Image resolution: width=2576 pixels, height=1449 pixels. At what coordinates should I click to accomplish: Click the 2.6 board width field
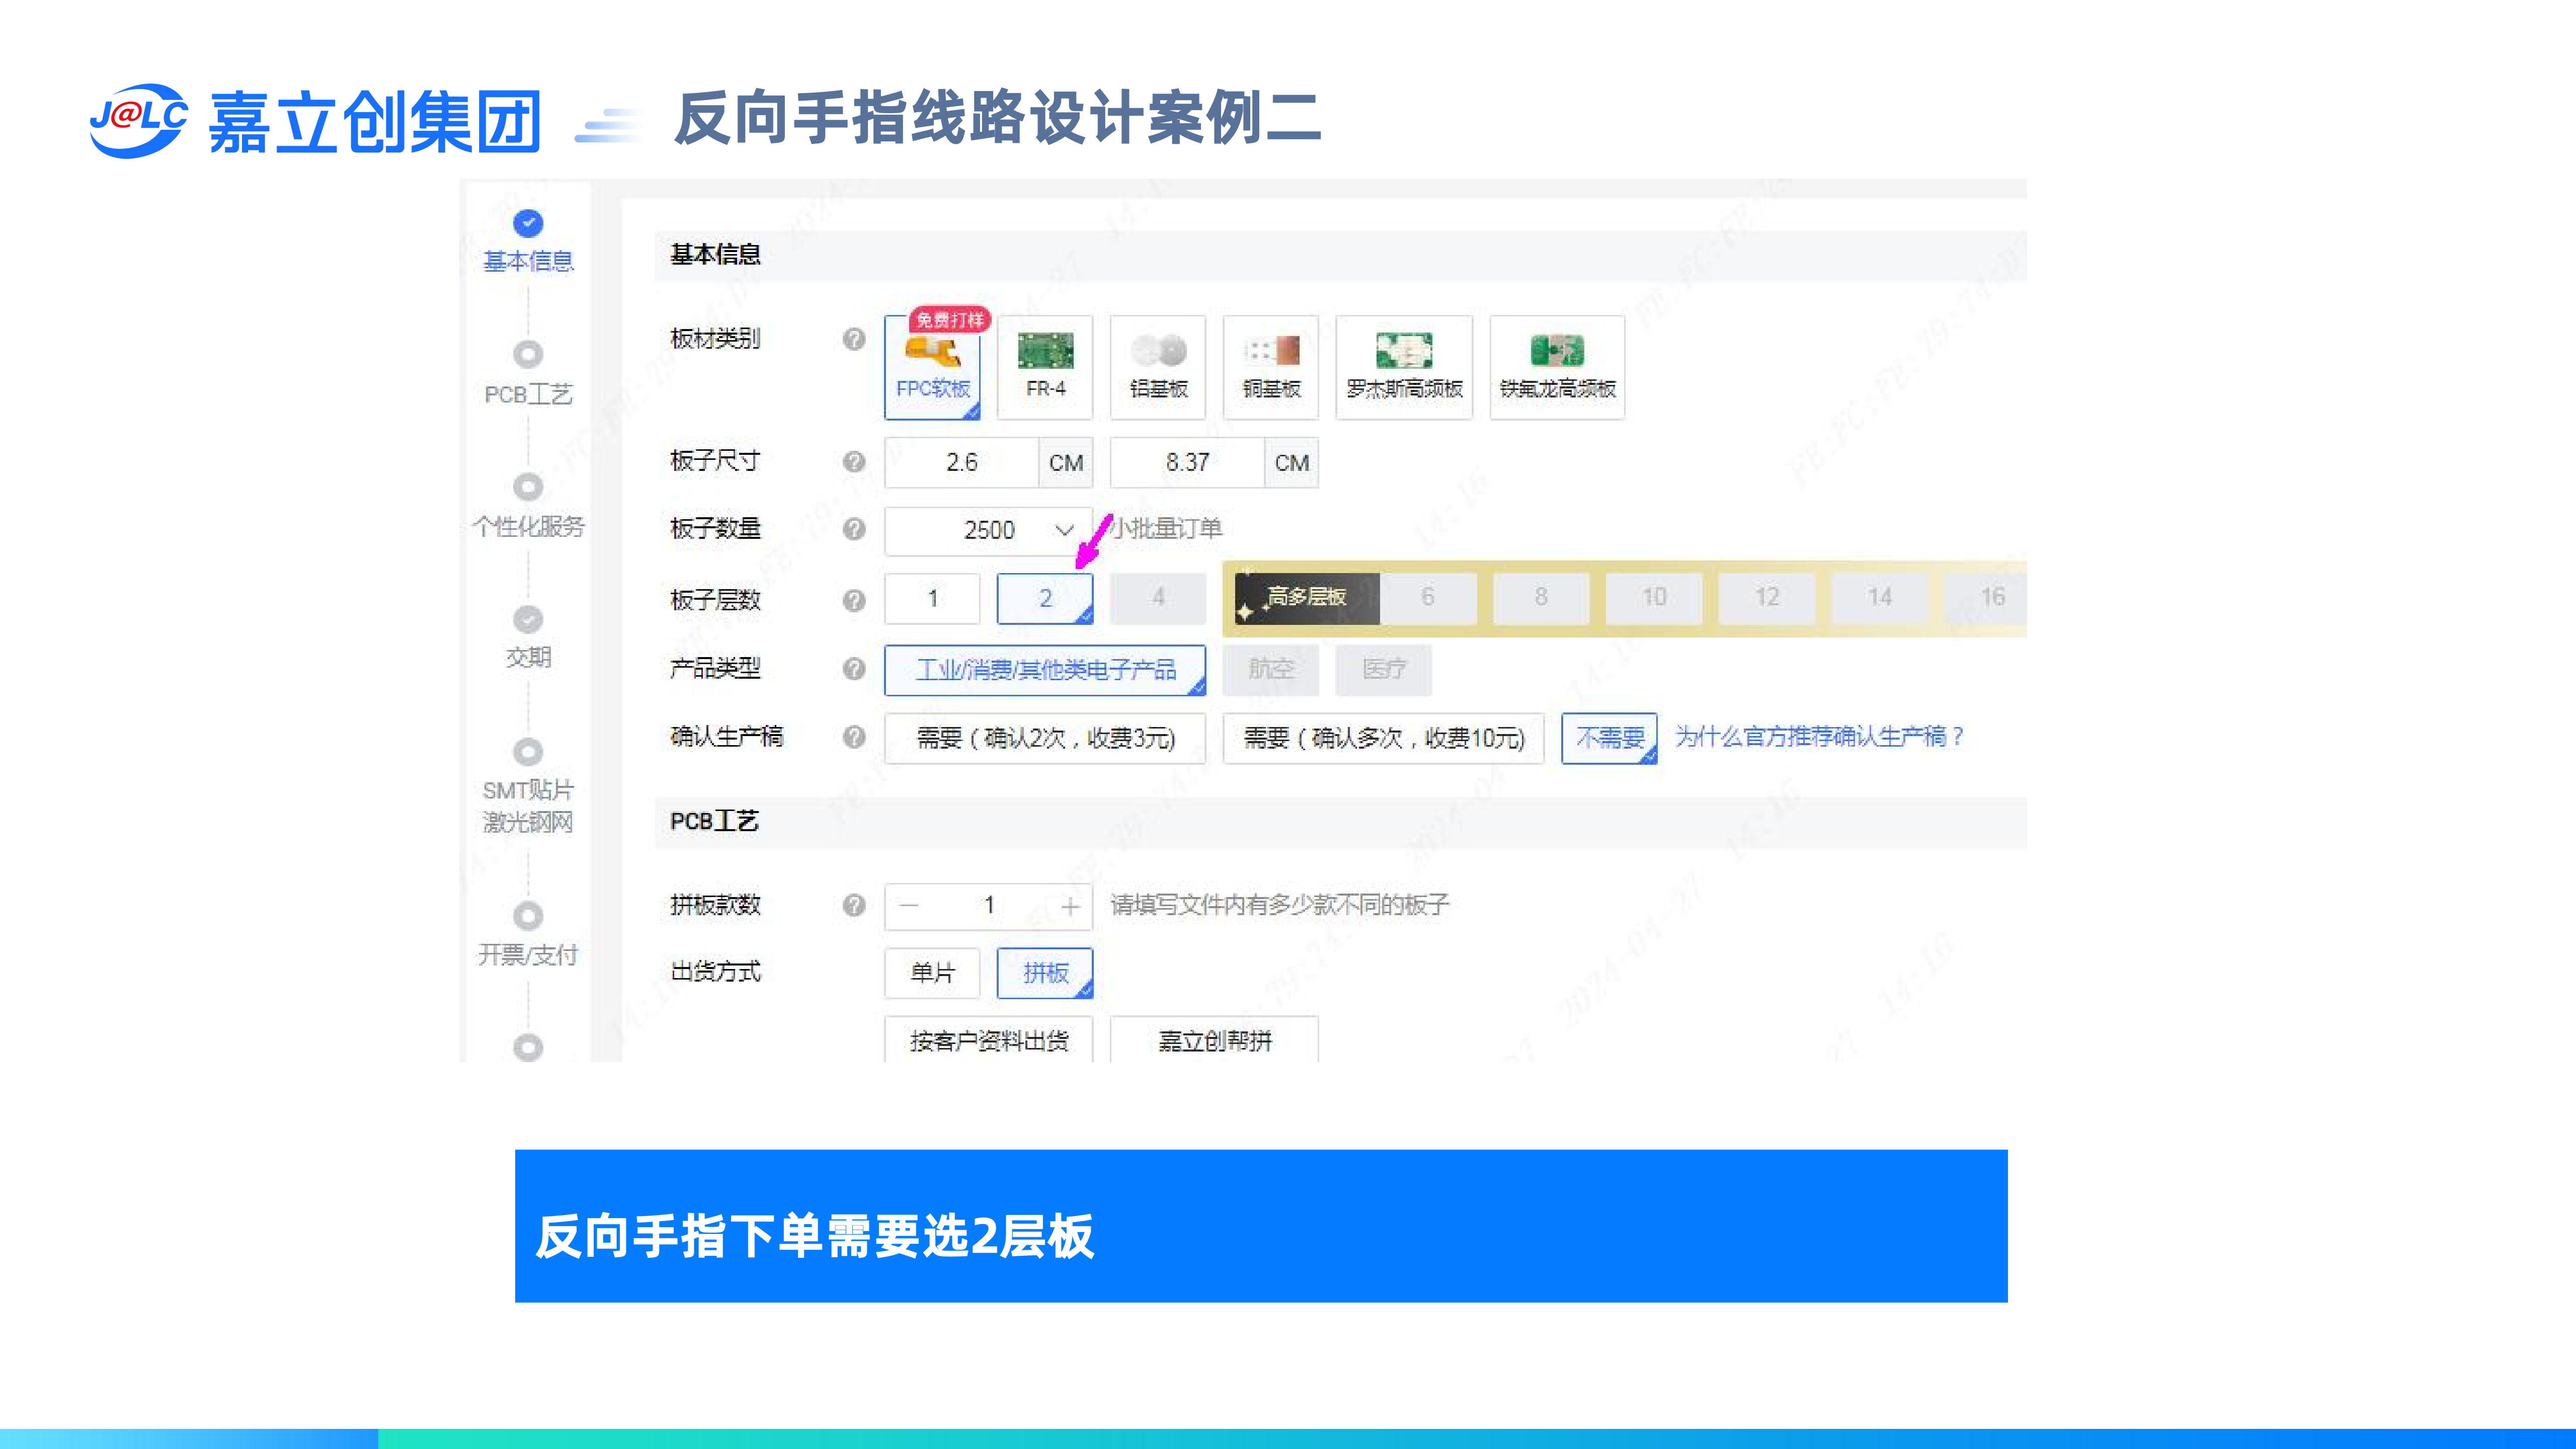pos(961,462)
